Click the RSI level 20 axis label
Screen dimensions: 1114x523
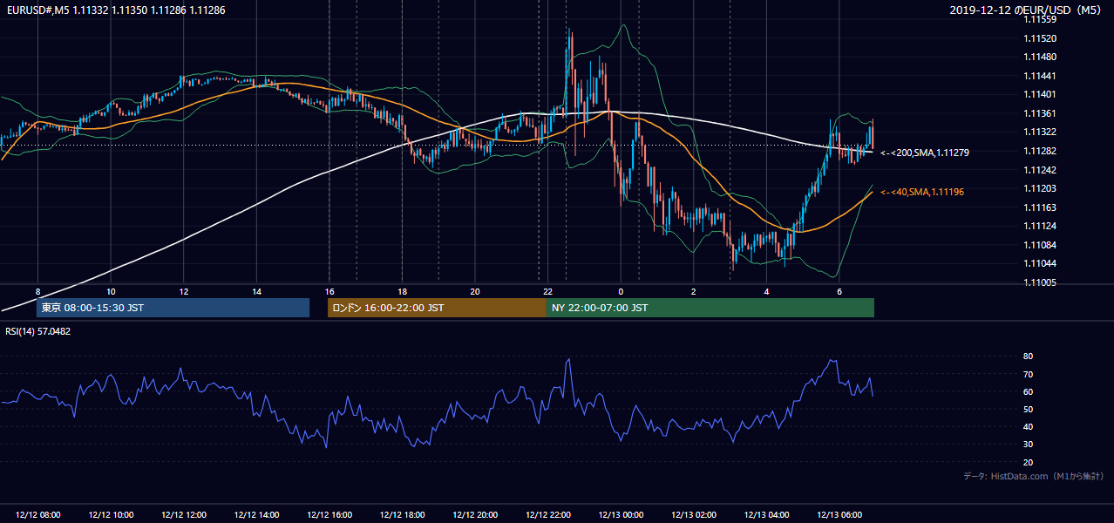tap(1028, 462)
